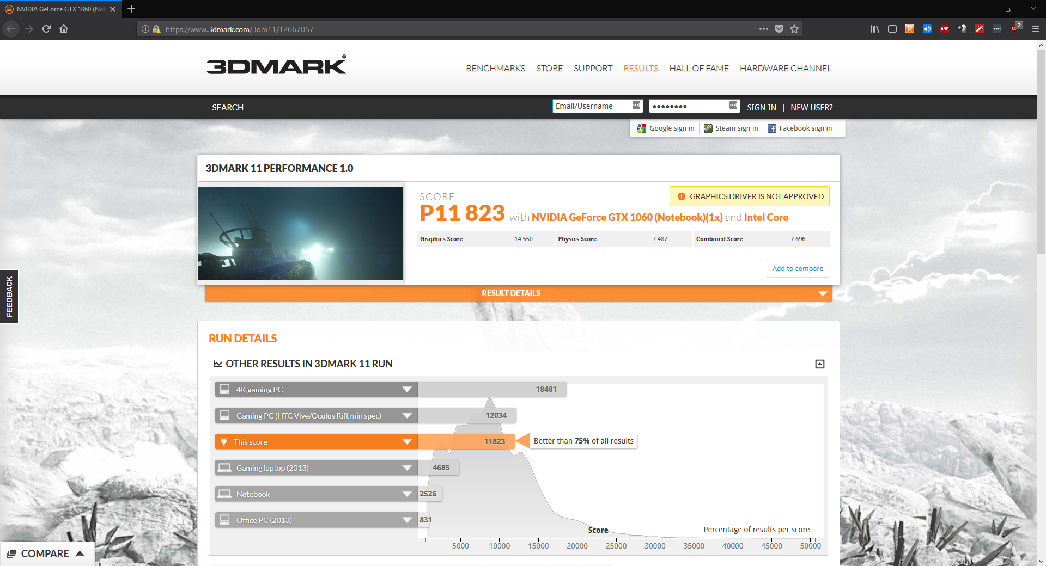Click the P11 823 score text

(x=462, y=213)
